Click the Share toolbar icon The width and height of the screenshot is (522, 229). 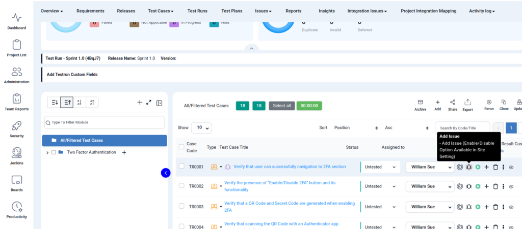(x=453, y=106)
